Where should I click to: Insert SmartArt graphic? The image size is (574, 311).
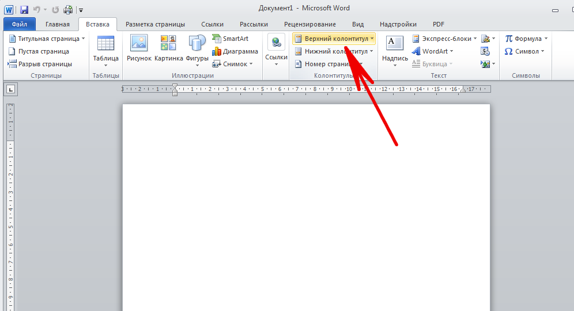(231, 39)
